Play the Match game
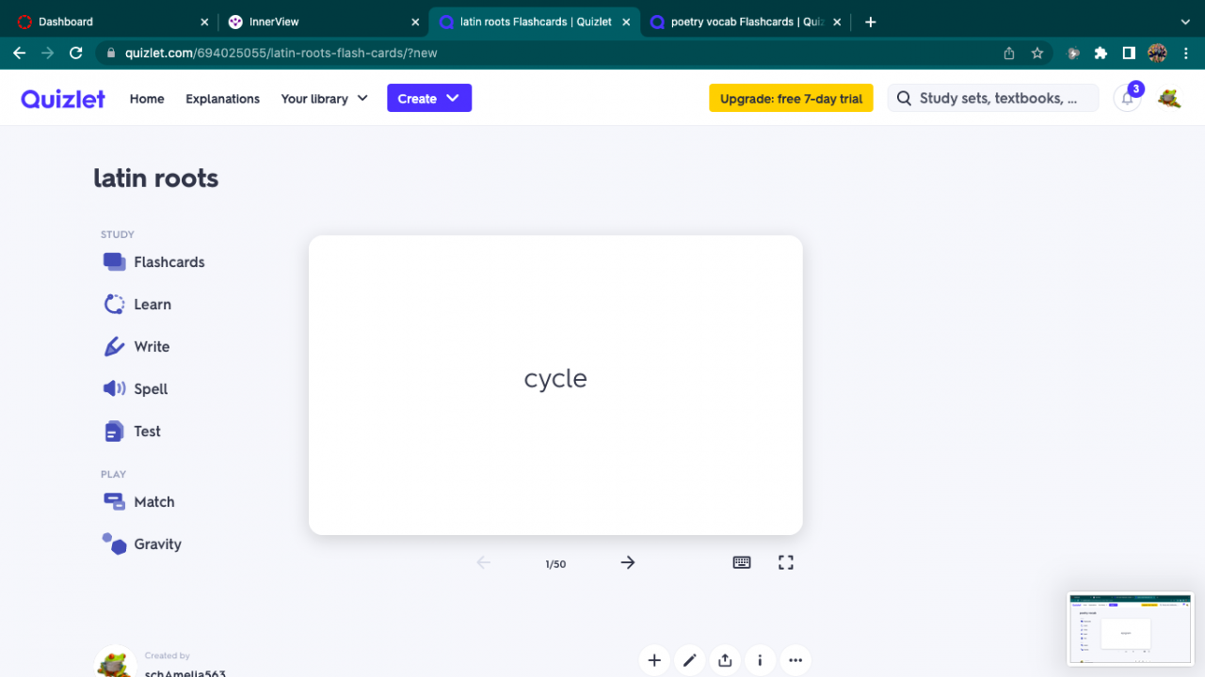1205x677 pixels. tap(138, 502)
